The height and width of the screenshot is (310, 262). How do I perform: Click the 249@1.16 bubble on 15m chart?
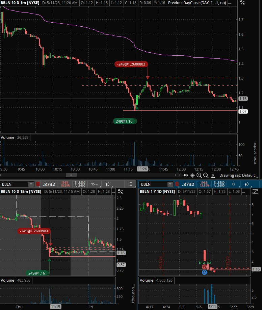(36, 273)
